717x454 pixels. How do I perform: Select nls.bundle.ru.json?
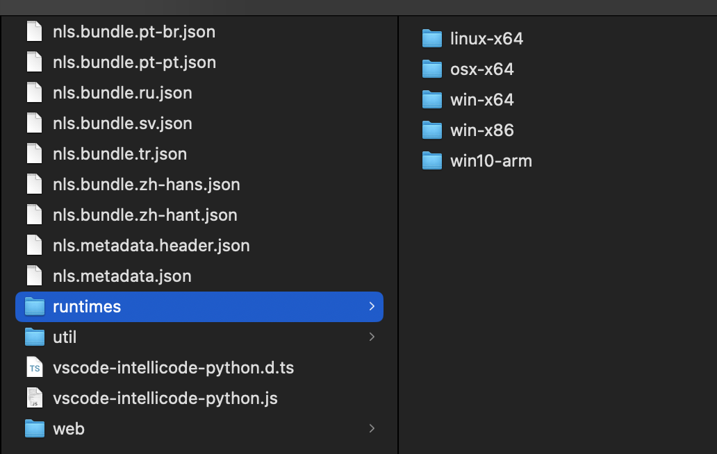(122, 92)
